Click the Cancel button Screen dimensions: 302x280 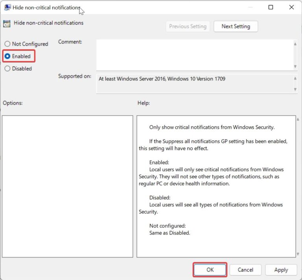(x=245, y=270)
